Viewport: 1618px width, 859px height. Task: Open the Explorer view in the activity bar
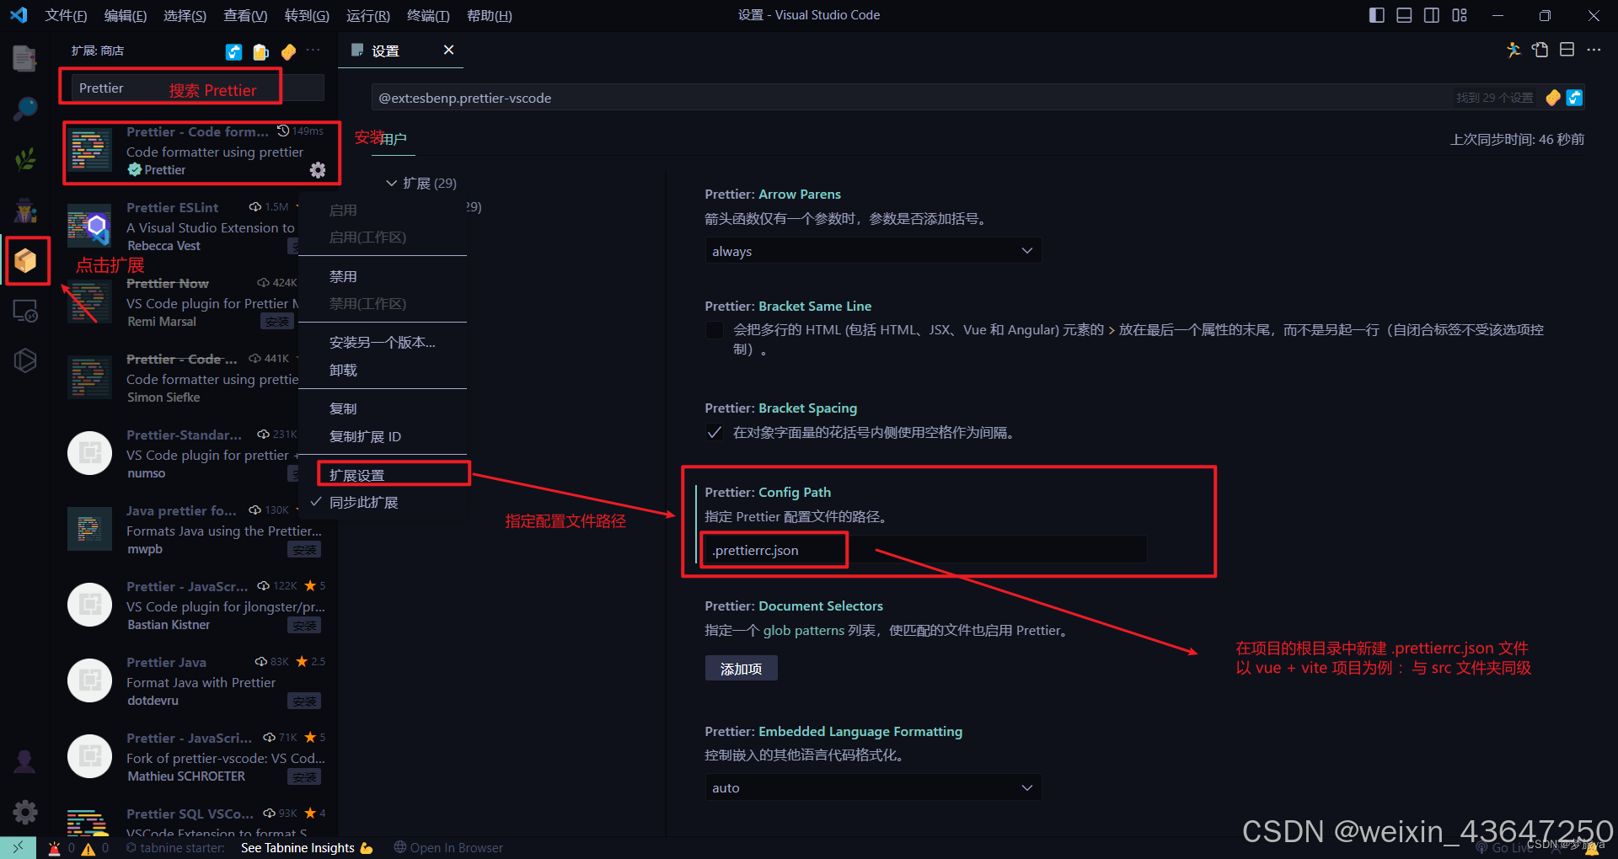24,58
